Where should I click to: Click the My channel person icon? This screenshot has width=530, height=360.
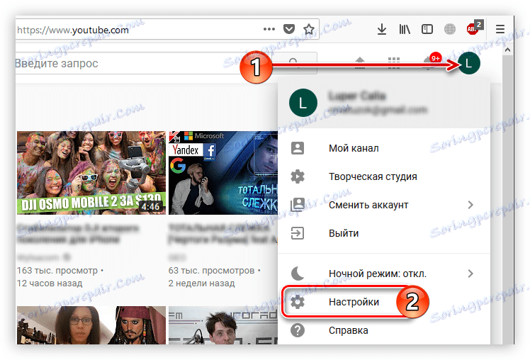[x=298, y=148]
